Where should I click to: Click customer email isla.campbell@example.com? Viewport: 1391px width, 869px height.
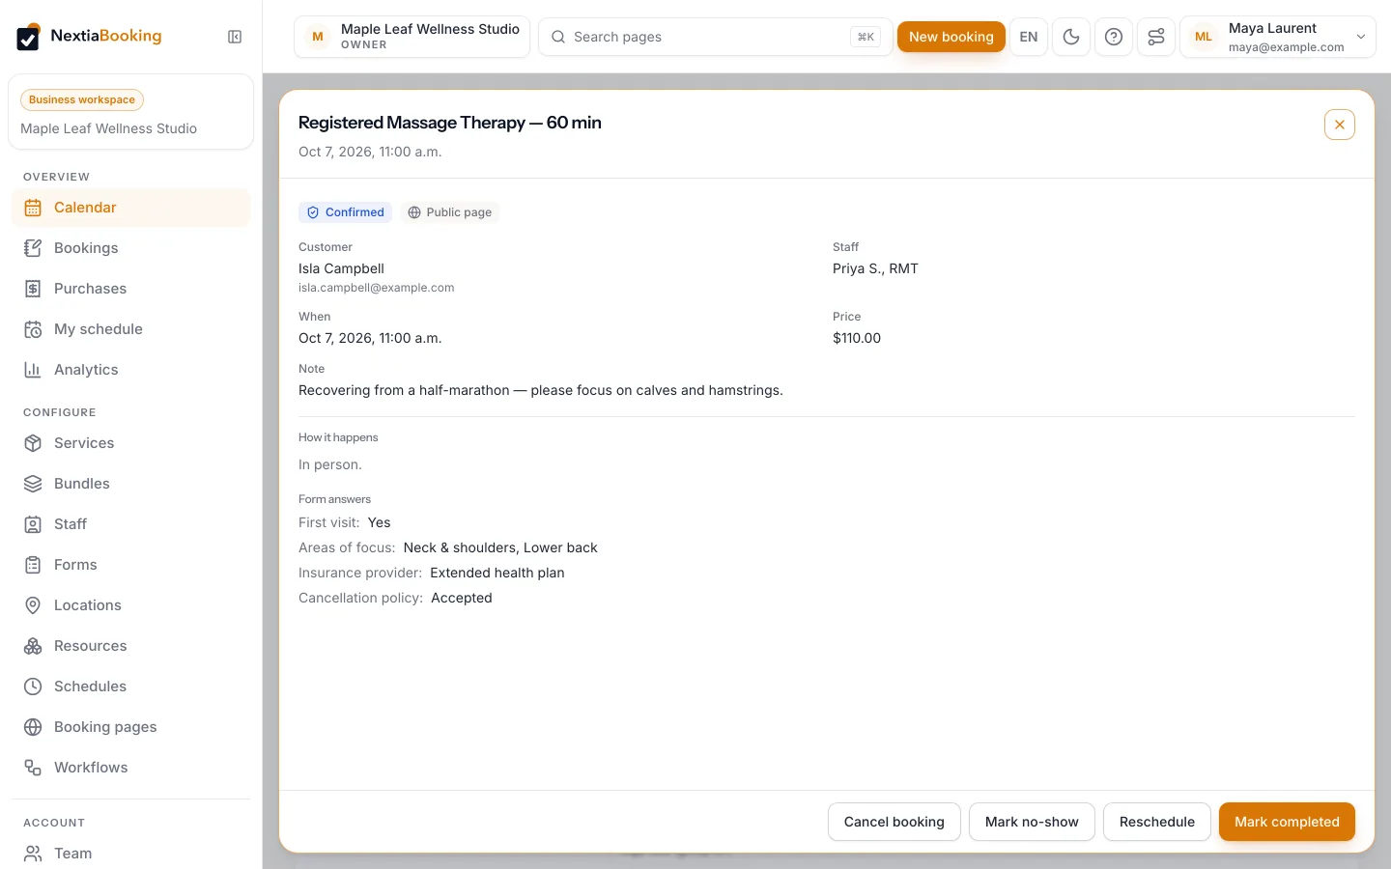coord(377,288)
